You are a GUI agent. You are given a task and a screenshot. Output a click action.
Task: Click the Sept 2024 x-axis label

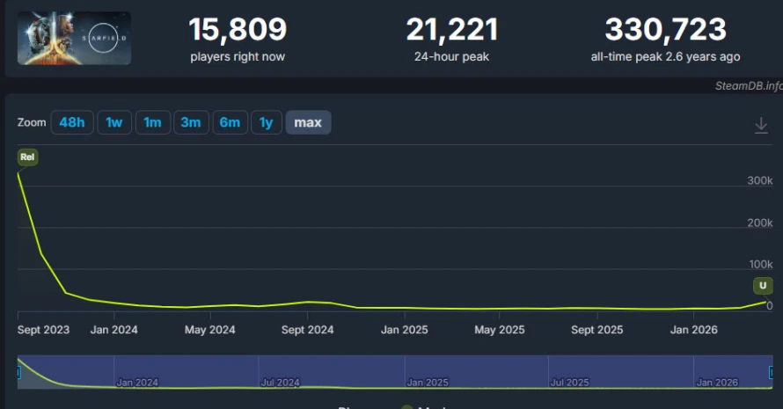click(x=307, y=330)
